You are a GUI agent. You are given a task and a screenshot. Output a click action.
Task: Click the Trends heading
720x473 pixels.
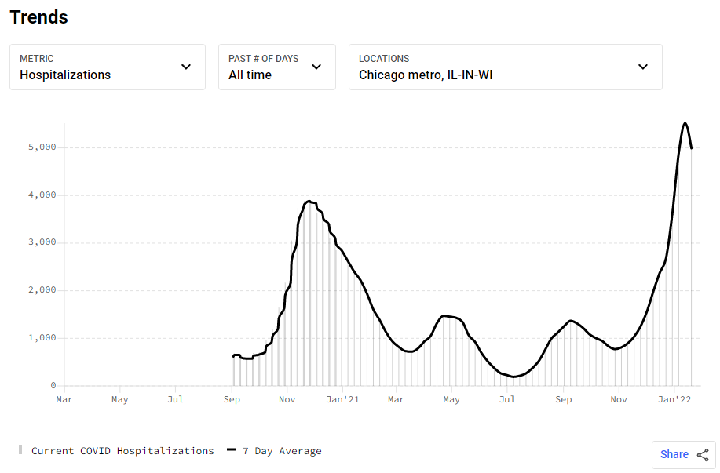(39, 17)
